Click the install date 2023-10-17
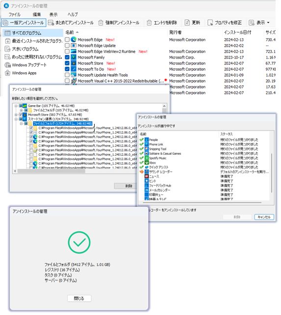The image size is (281, 315). (234, 57)
